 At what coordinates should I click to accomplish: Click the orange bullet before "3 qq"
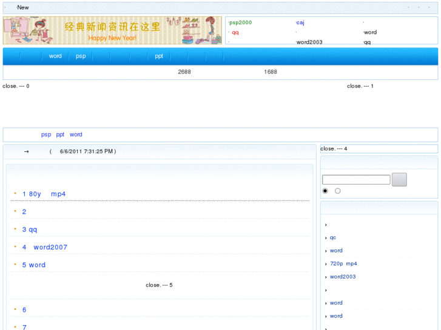click(15, 229)
